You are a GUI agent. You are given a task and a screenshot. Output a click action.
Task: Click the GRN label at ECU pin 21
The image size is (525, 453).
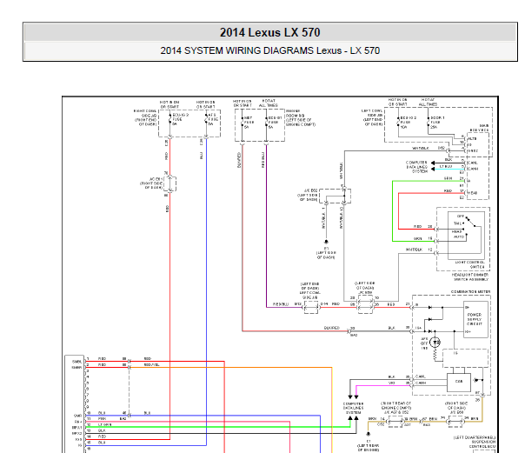click(x=448, y=178)
